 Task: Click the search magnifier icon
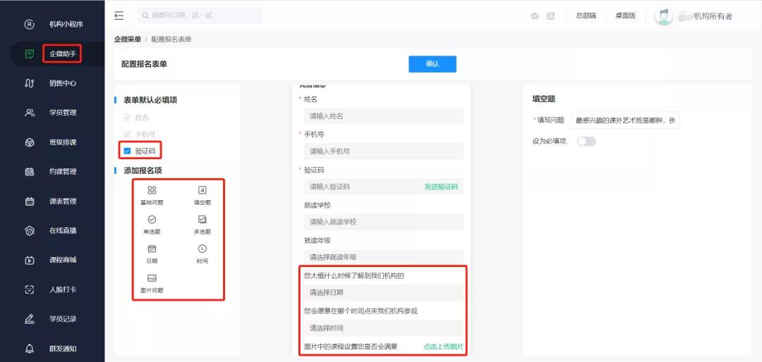pyautogui.click(x=145, y=15)
